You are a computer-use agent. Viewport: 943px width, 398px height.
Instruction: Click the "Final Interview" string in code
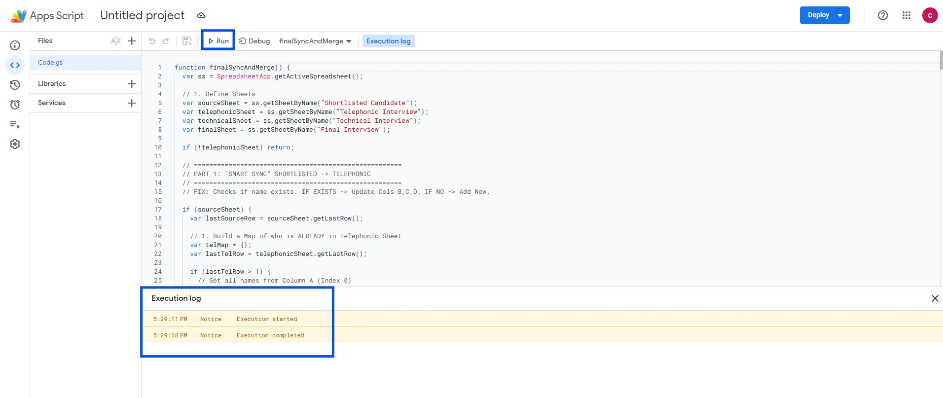[x=350, y=130]
